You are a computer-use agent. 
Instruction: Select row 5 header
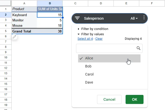pyautogui.click(x=6, y=31)
